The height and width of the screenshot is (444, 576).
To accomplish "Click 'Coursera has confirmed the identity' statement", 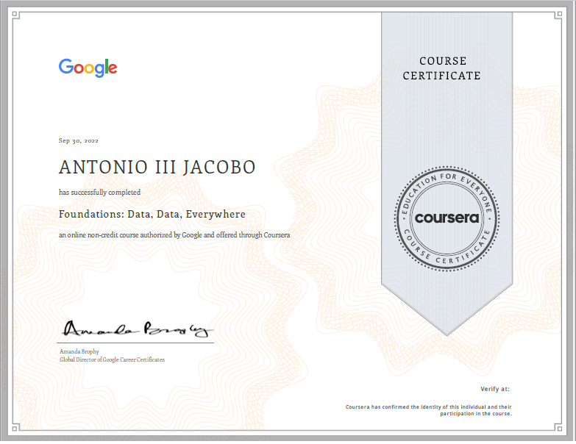I will [429, 410].
